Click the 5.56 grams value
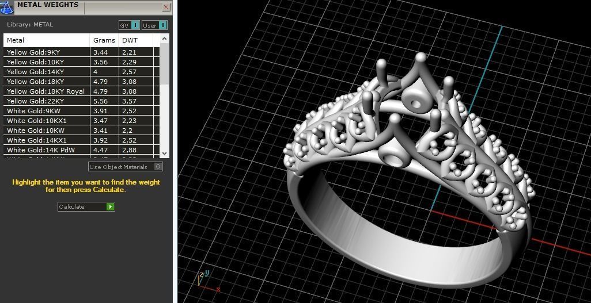The height and width of the screenshot is (303, 591). click(101, 101)
